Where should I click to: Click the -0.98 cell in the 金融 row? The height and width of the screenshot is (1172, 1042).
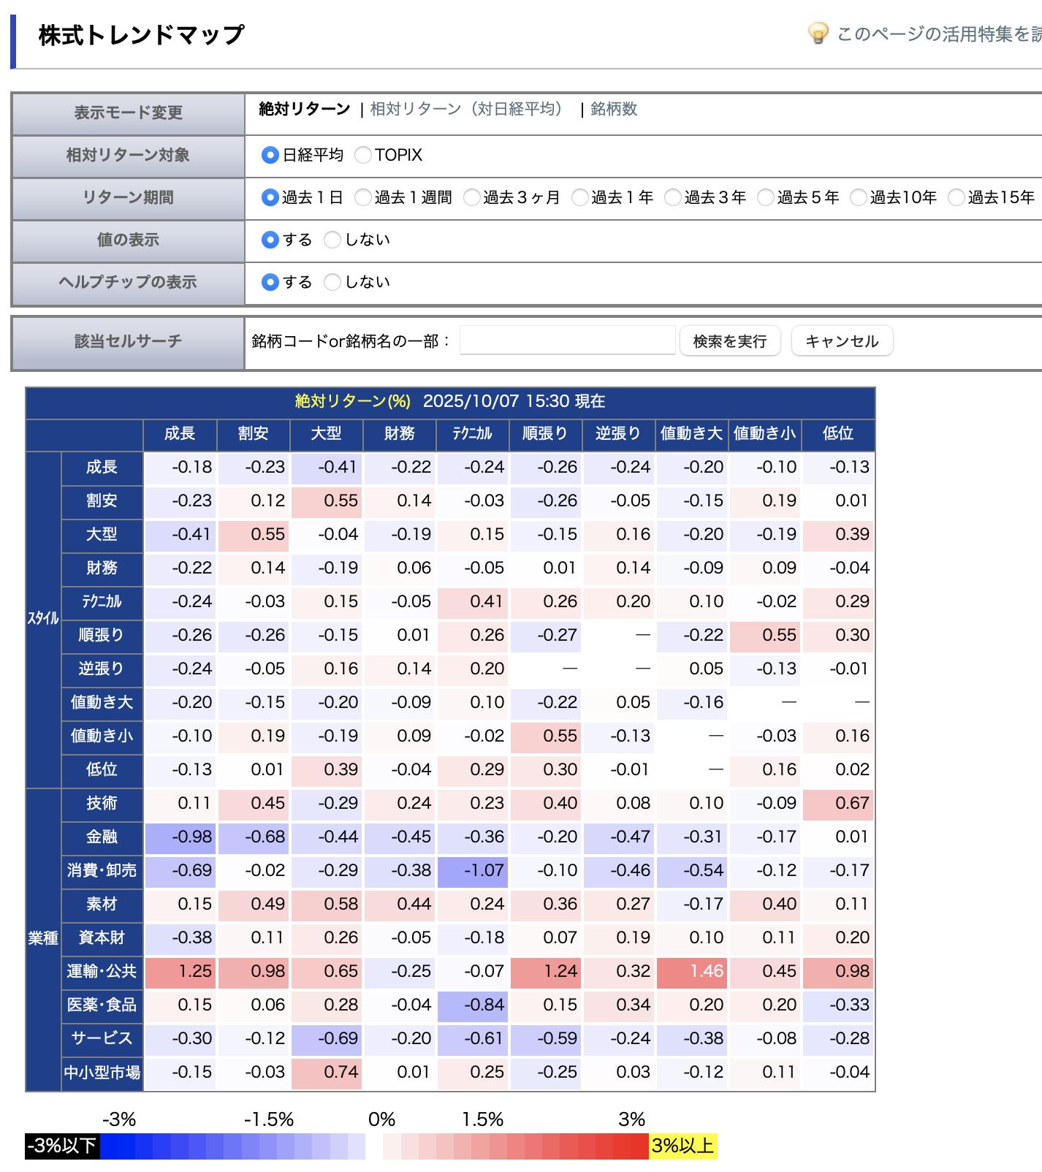click(x=180, y=837)
